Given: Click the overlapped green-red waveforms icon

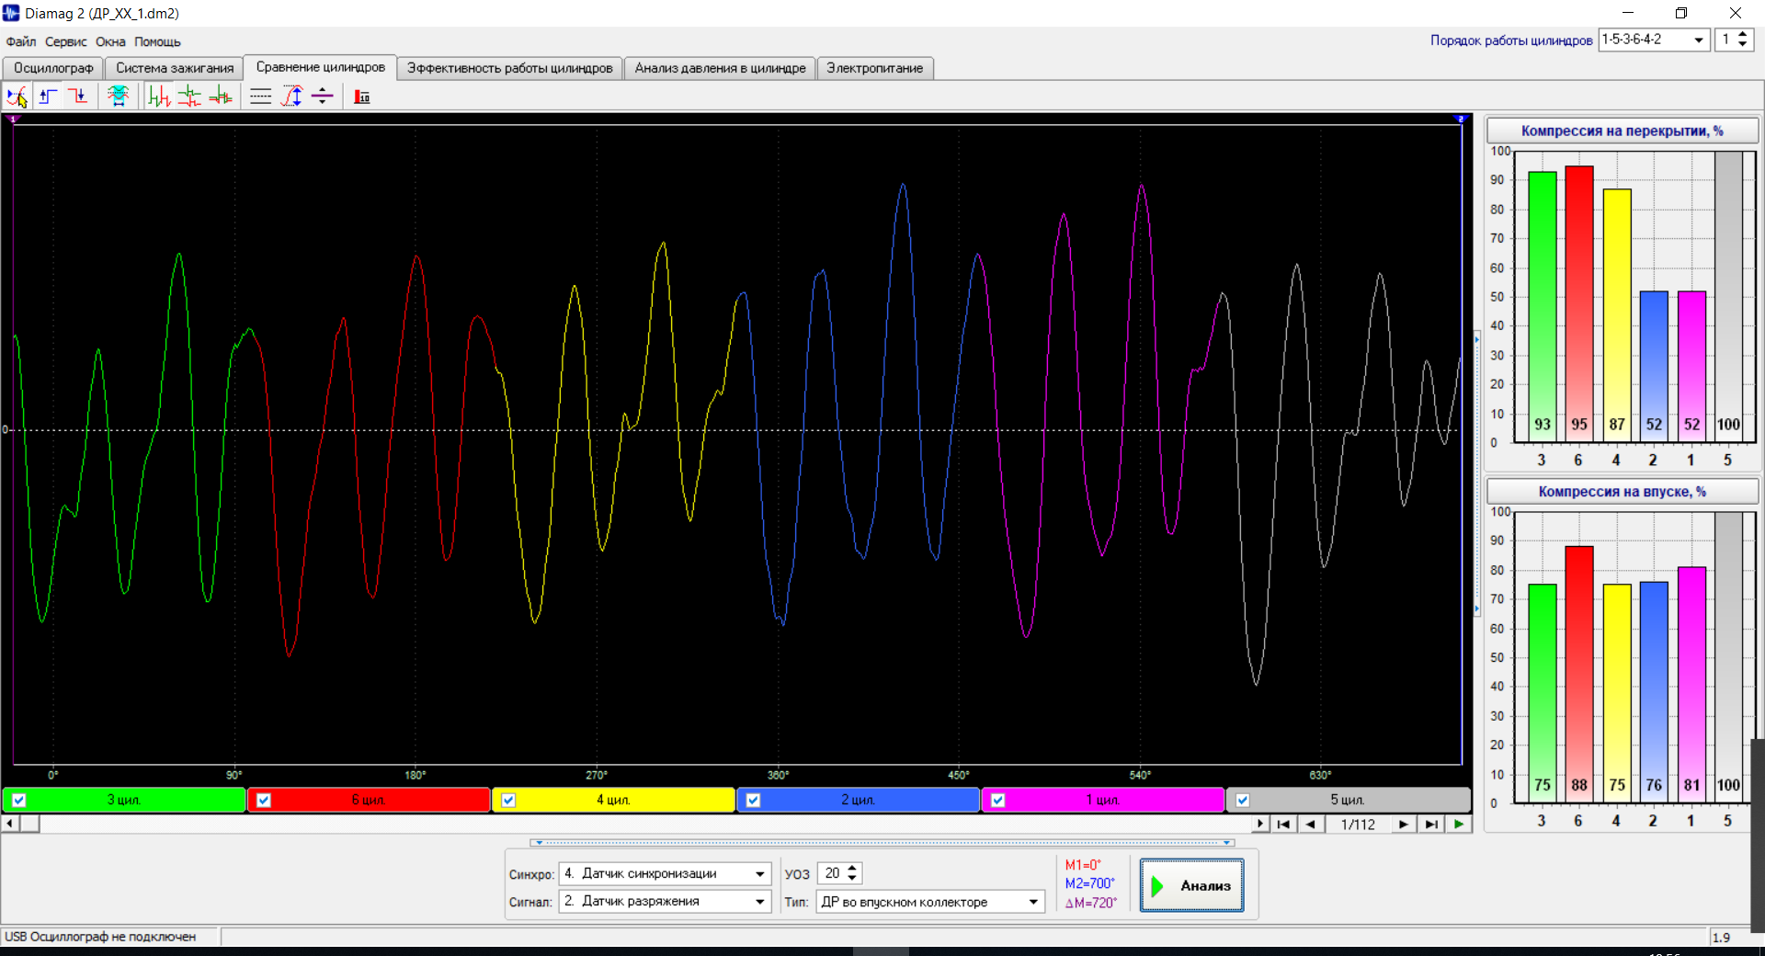Looking at the screenshot, I should (221, 97).
